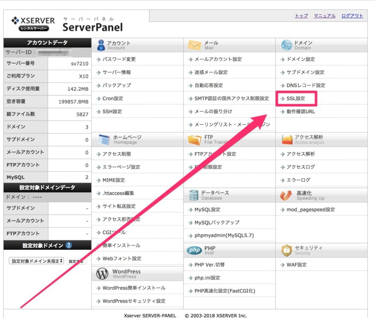Open WordPress簡単インストール
The image size is (375, 318).
[134, 288]
